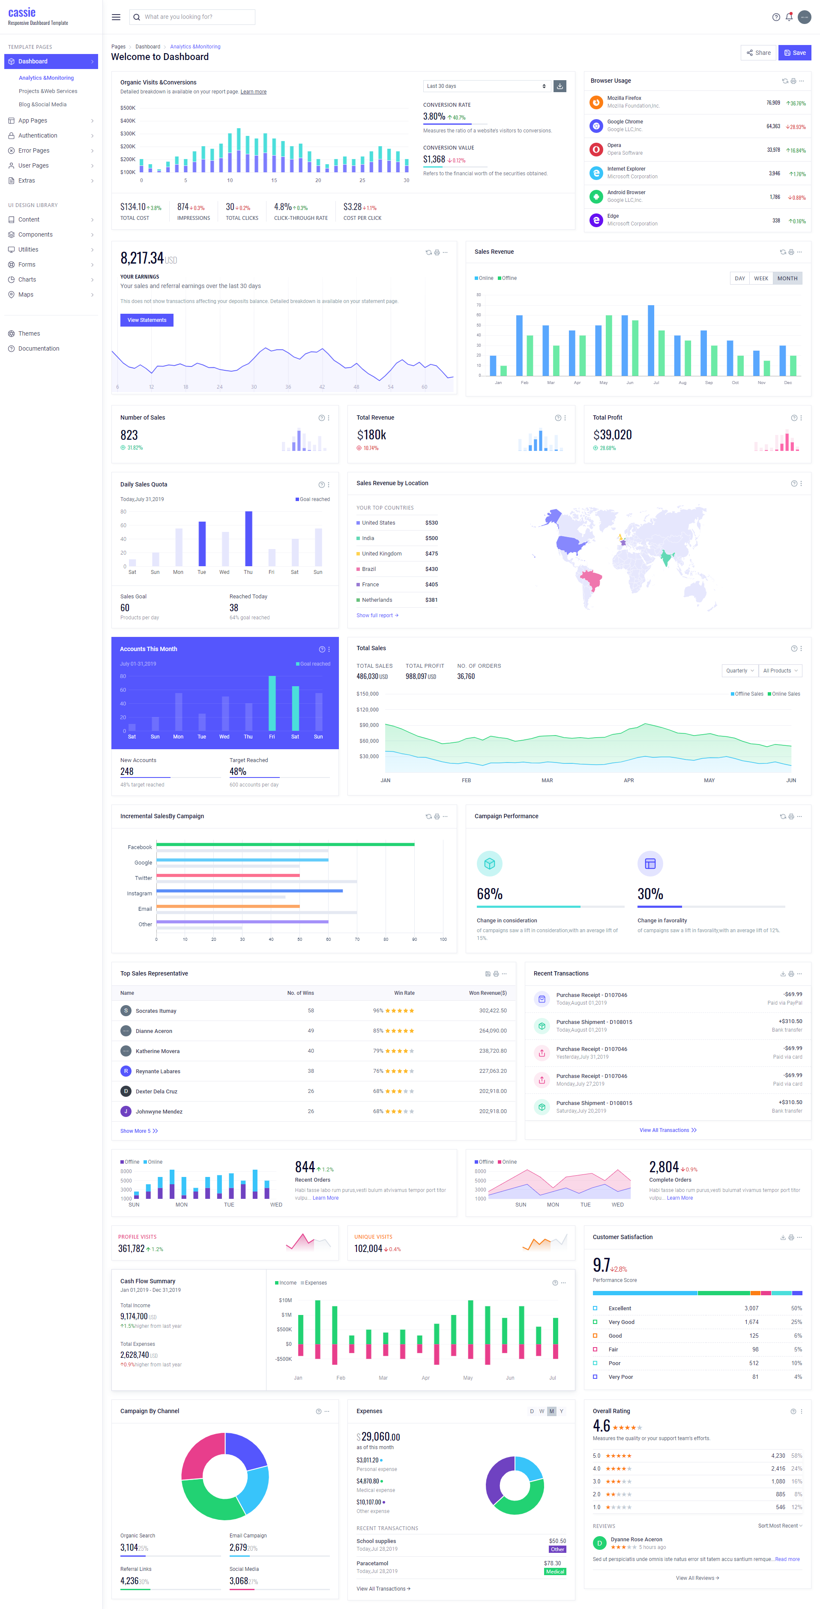
Task: Click the Excellent color square in satisfaction
Action: point(595,1309)
